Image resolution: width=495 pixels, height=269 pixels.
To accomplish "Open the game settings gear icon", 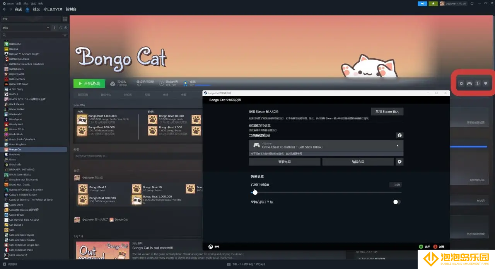I will (461, 83).
